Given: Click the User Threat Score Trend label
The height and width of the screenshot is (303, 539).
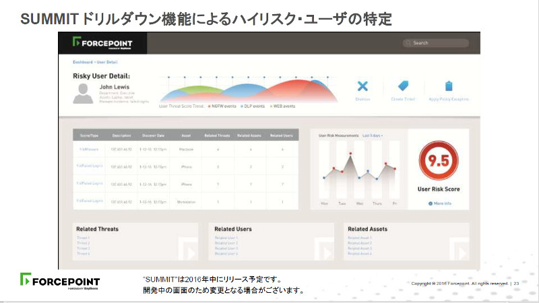Looking at the screenshot, I should (181, 106).
